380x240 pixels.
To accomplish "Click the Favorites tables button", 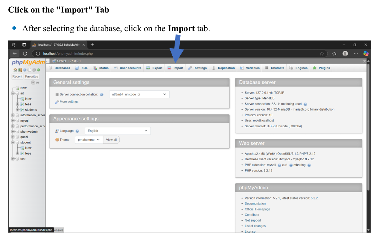I will pyautogui.click(x=32, y=76).
